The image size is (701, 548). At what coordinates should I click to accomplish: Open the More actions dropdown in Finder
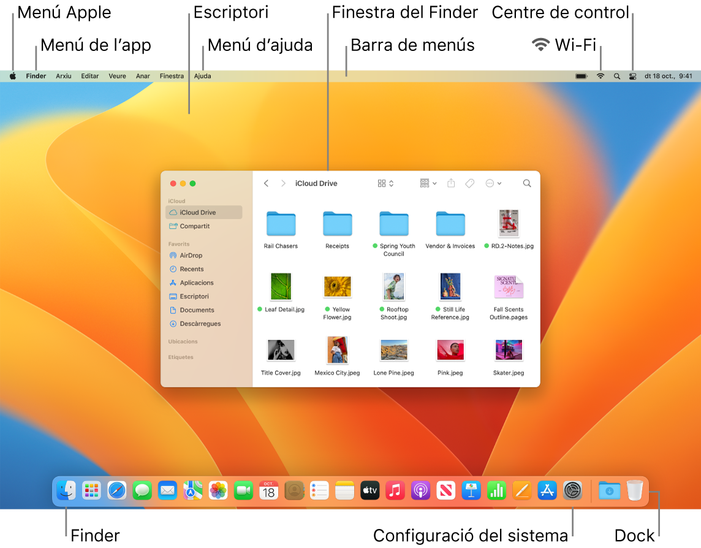493,183
